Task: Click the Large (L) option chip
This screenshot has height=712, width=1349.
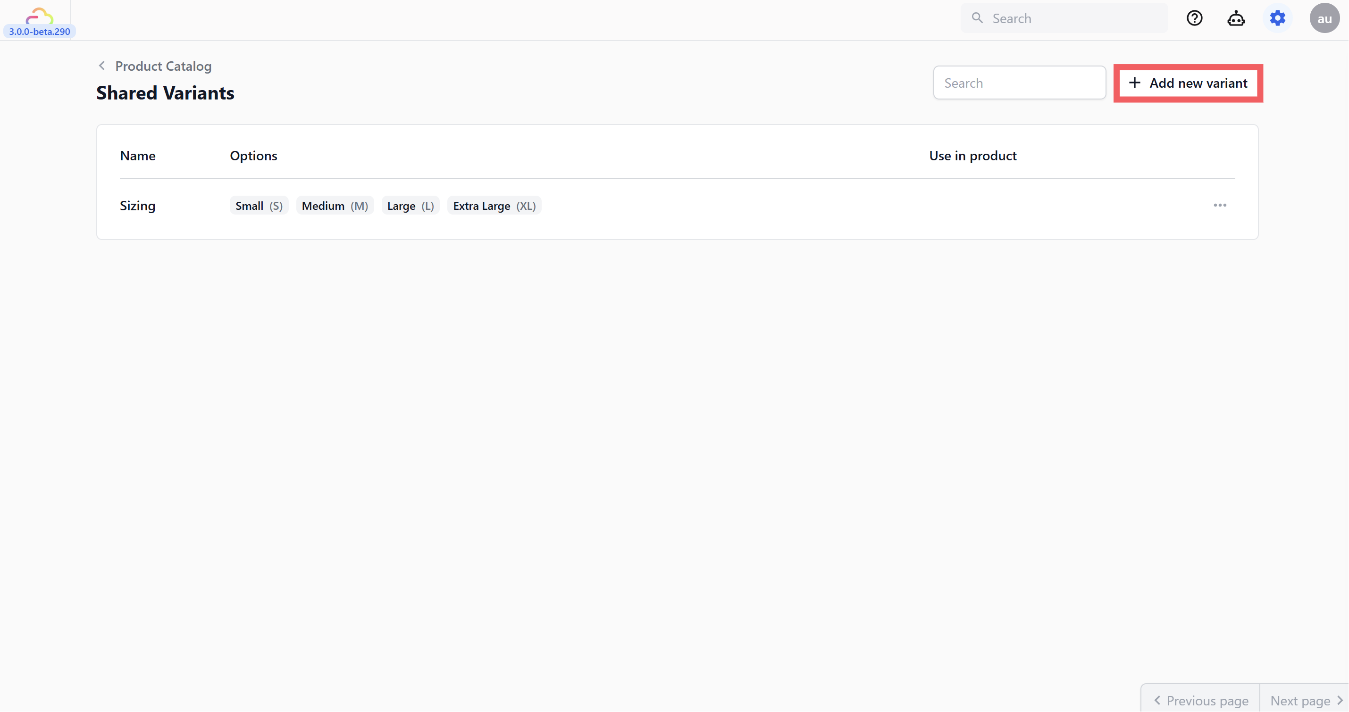Action: point(410,206)
